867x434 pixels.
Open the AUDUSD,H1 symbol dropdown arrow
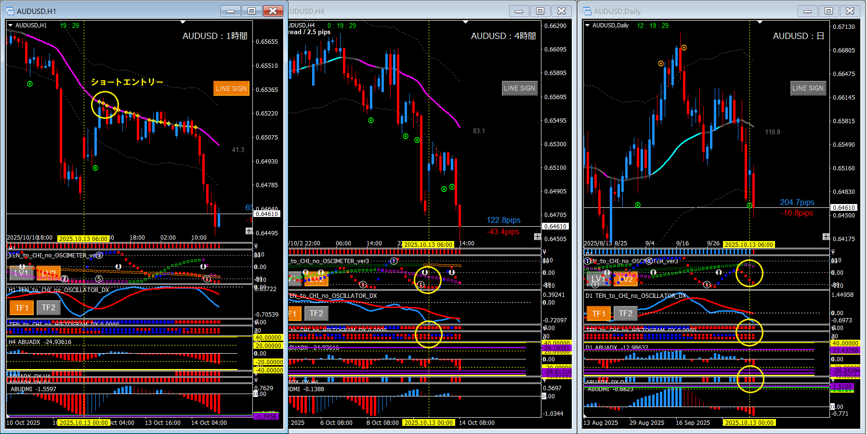[11, 26]
